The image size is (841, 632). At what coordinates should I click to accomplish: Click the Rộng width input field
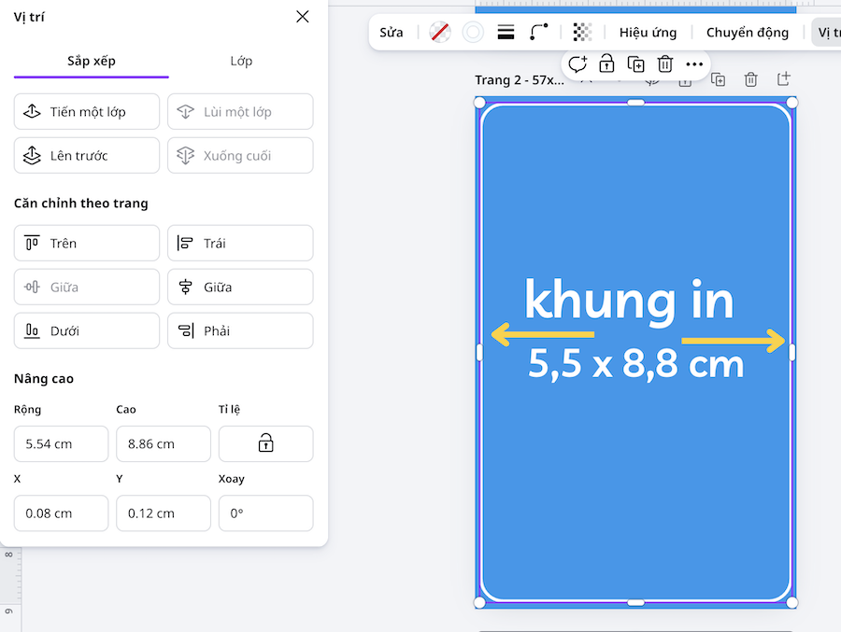[x=61, y=444]
